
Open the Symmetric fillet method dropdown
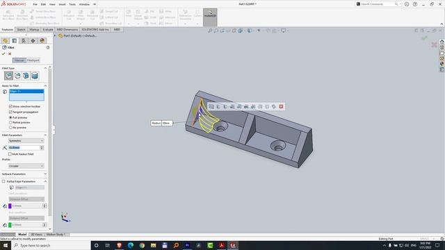point(26,140)
